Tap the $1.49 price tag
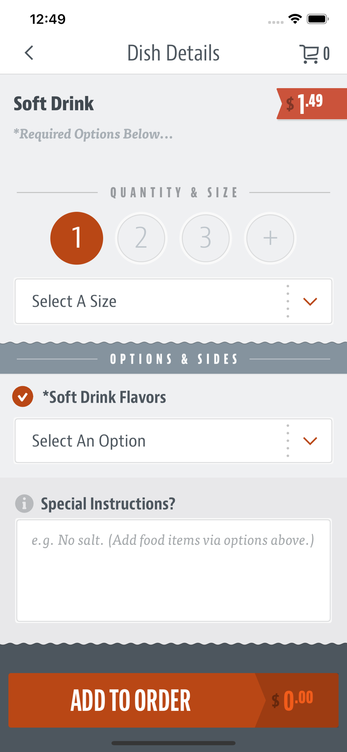 point(312,103)
